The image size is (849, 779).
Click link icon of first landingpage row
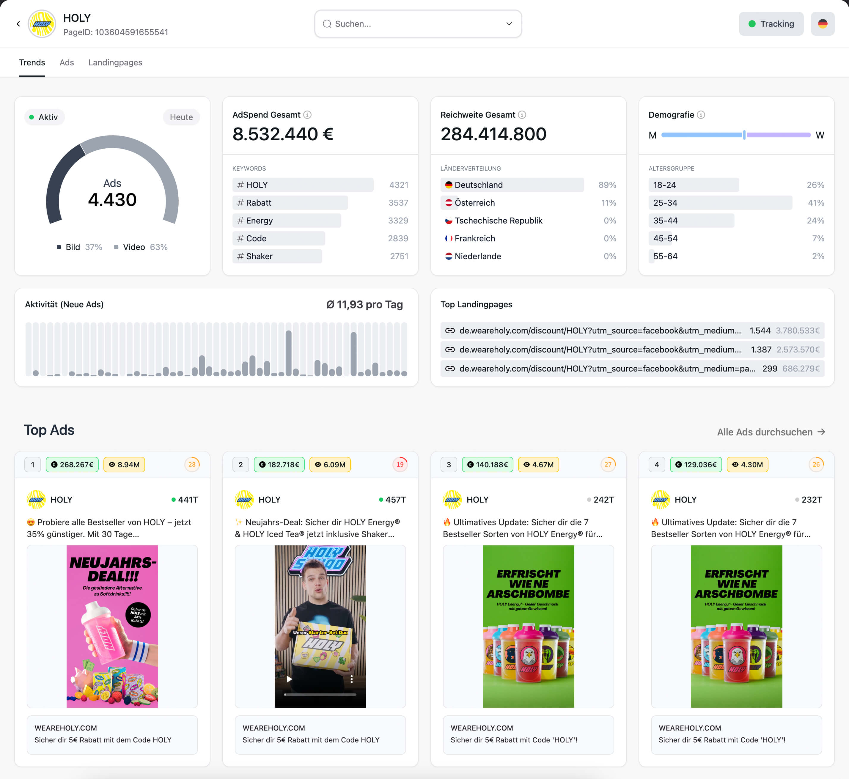pyautogui.click(x=450, y=331)
